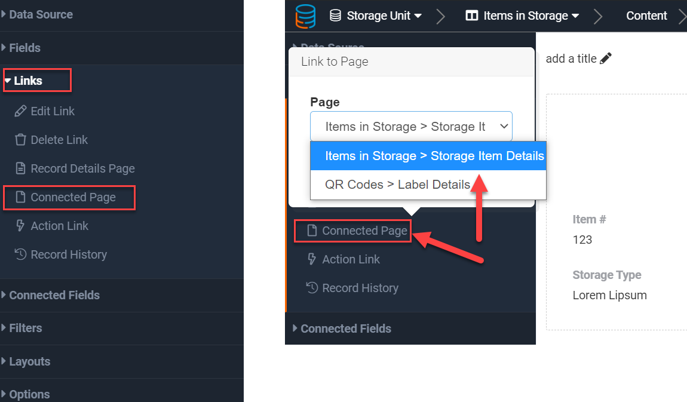
Task: Click the Content breadcrumb item
Action: (x=646, y=16)
